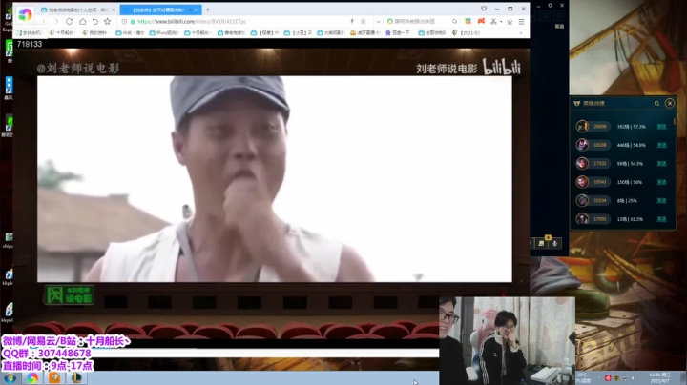The height and width of the screenshot is (385, 687).
Task: Open the orange app in the taskbar
Action: click(54, 377)
